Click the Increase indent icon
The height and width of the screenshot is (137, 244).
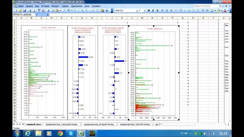coord(207,10)
